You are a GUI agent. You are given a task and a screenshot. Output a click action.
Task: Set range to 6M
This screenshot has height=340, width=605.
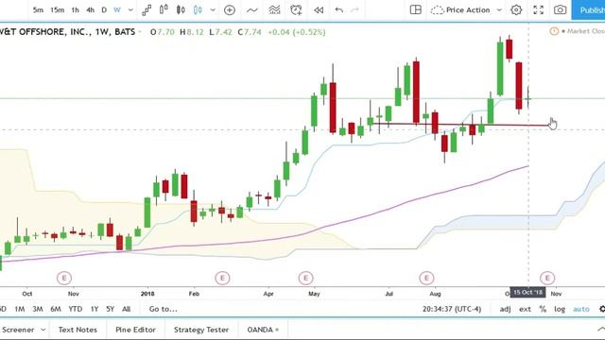click(x=56, y=309)
